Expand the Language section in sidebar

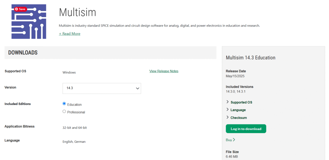point(238,110)
